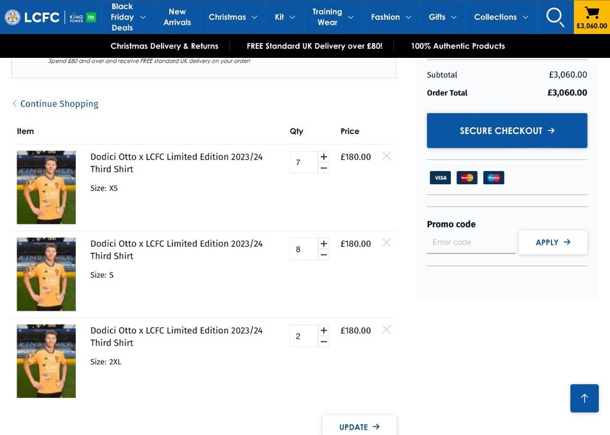The width and height of the screenshot is (610, 435).
Task: Remove the size XS shirt from the cart
Action: click(x=386, y=156)
